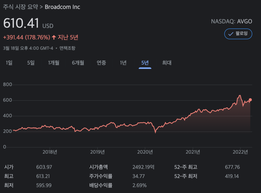Click the 시가총액 label
This screenshot has height=193, width=261.
click(98, 167)
